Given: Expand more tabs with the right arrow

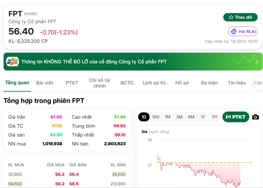Looking at the screenshot, I should click(259, 83).
